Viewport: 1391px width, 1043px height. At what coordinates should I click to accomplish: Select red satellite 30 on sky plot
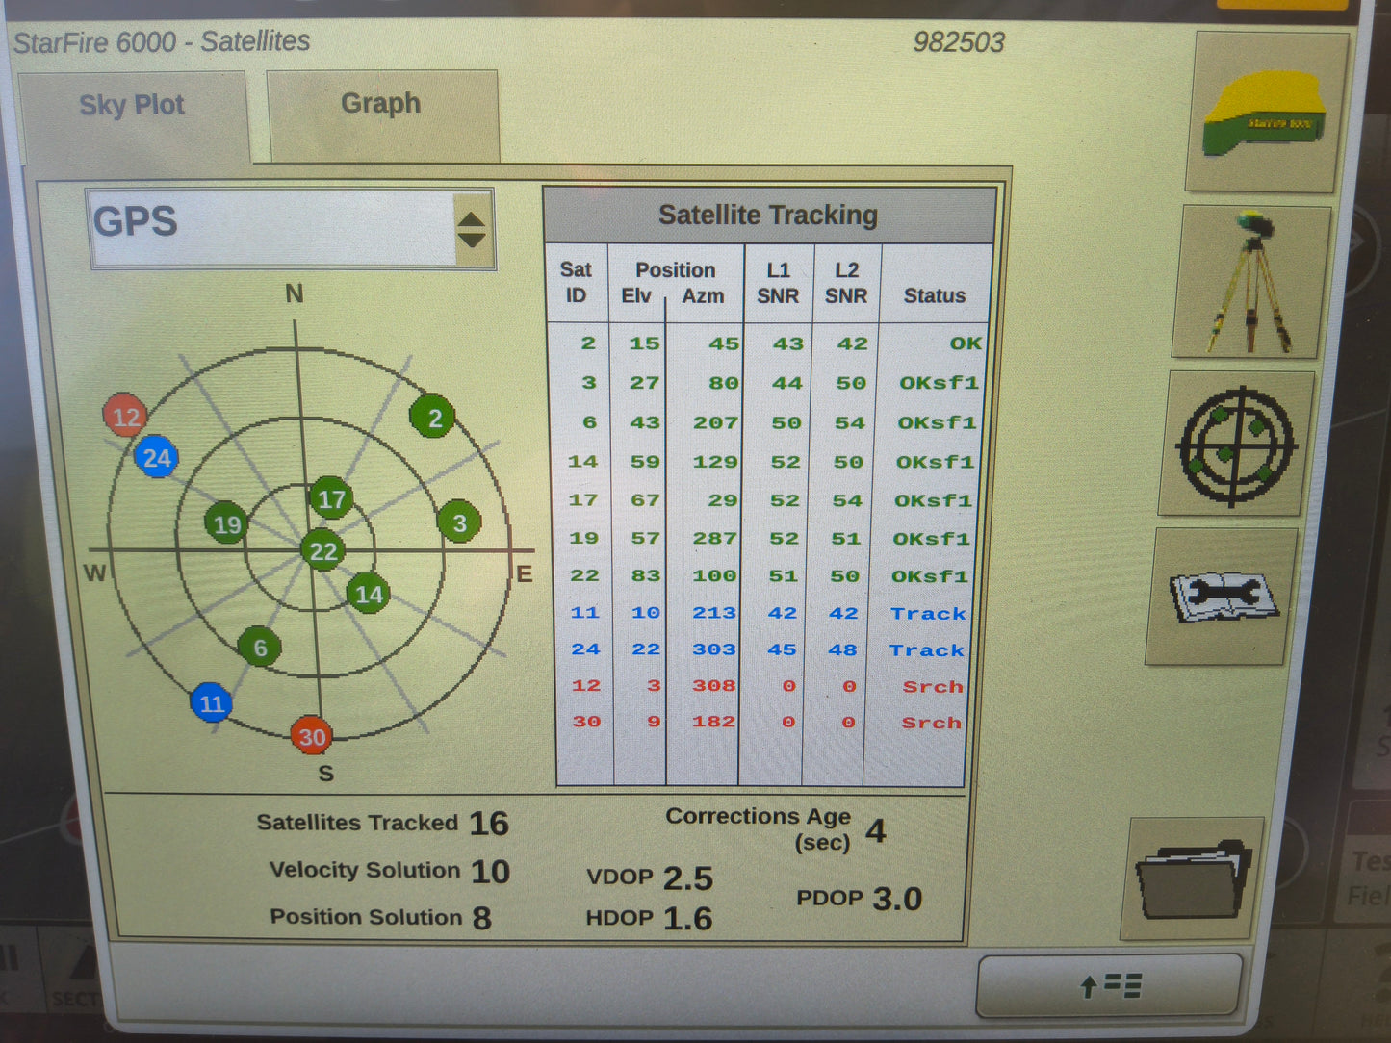(x=311, y=737)
